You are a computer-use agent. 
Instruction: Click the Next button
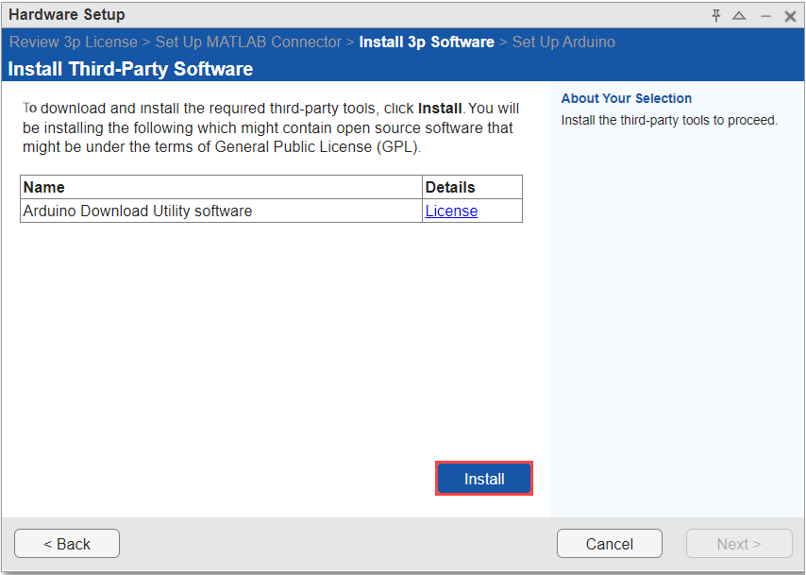tap(739, 544)
